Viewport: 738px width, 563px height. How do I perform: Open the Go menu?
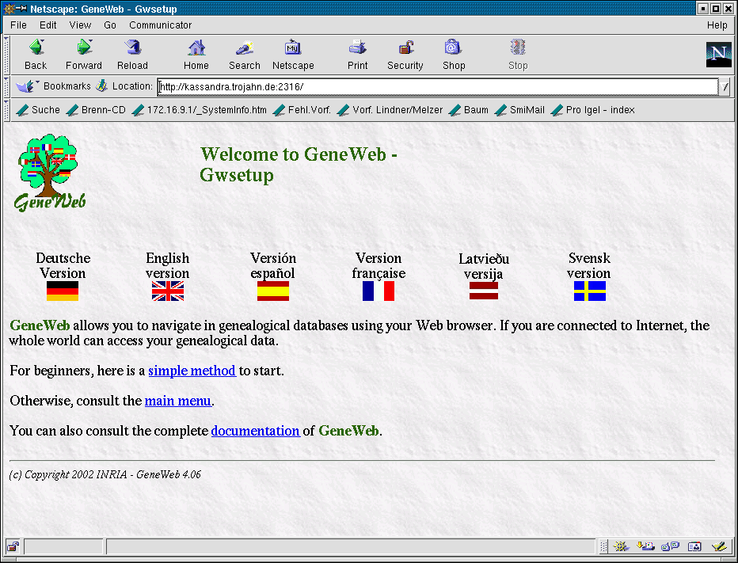(110, 25)
